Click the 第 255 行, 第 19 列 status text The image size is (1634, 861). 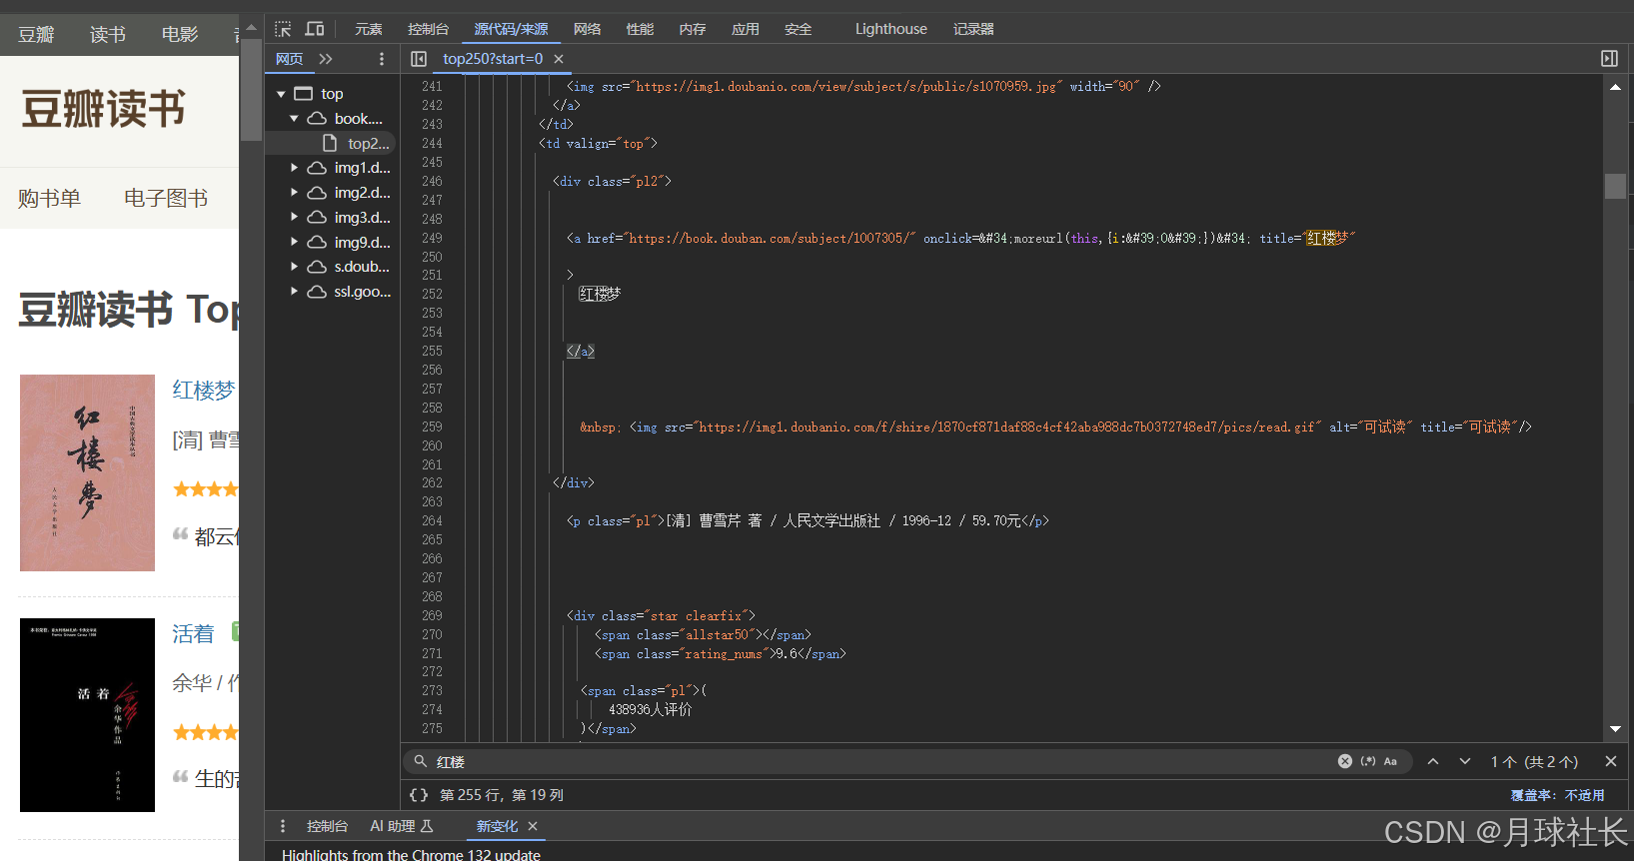coord(502,795)
